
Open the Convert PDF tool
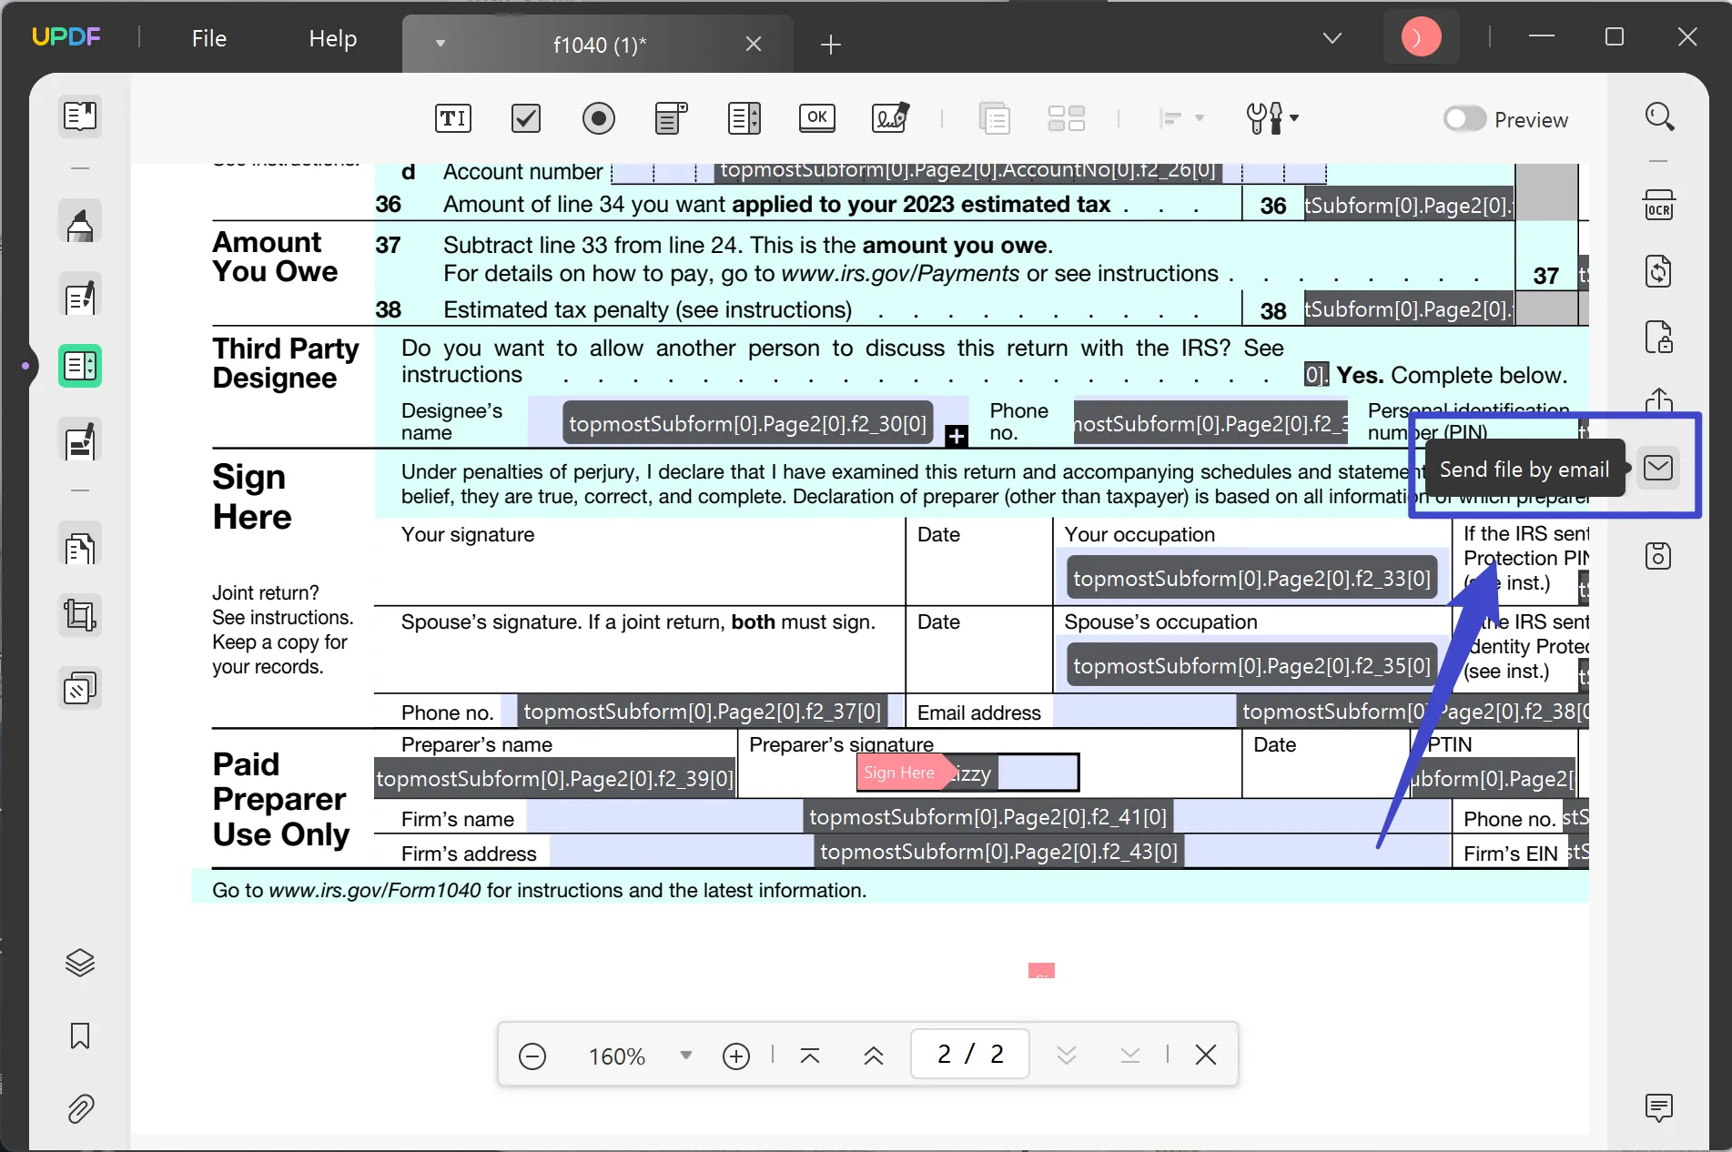tap(1659, 271)
